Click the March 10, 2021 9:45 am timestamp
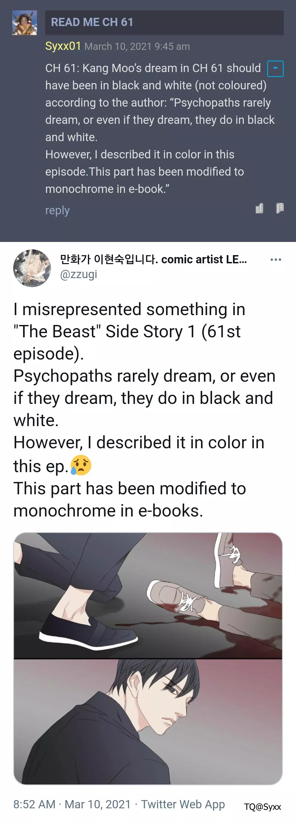The height and width of the screenshot is (822, 296). [x=137, y=47]
